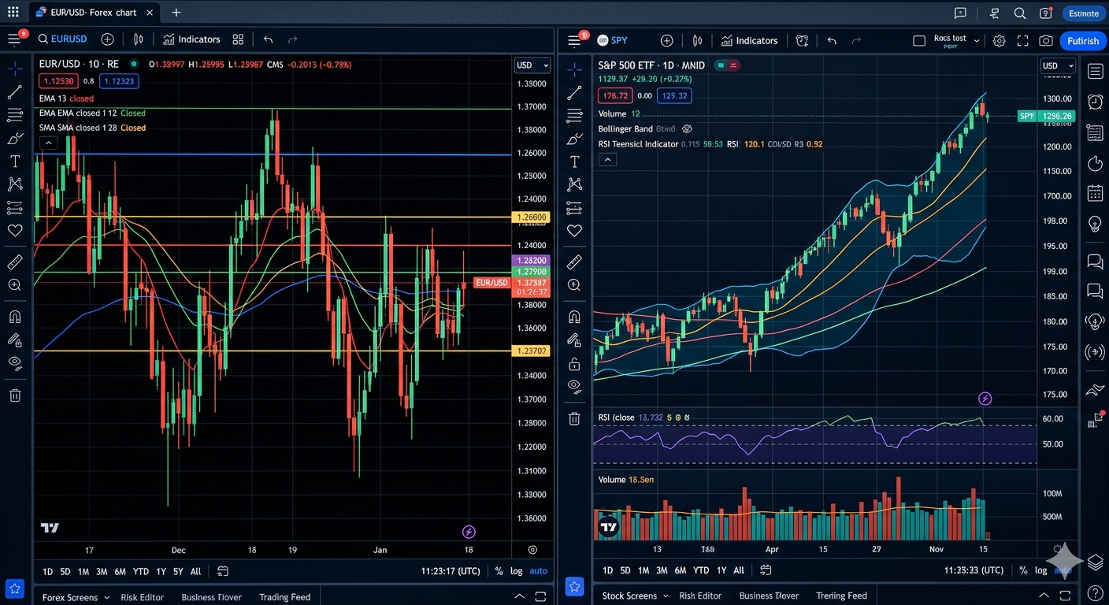Open brush drawing tool in left chart toolbar
Viewport: 1109px width, 605px height.
[15, 138]
